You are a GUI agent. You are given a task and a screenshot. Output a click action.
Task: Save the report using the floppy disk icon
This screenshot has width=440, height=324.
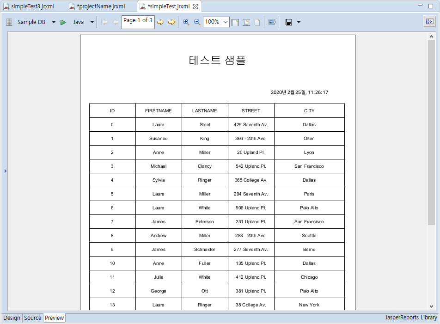289,22
